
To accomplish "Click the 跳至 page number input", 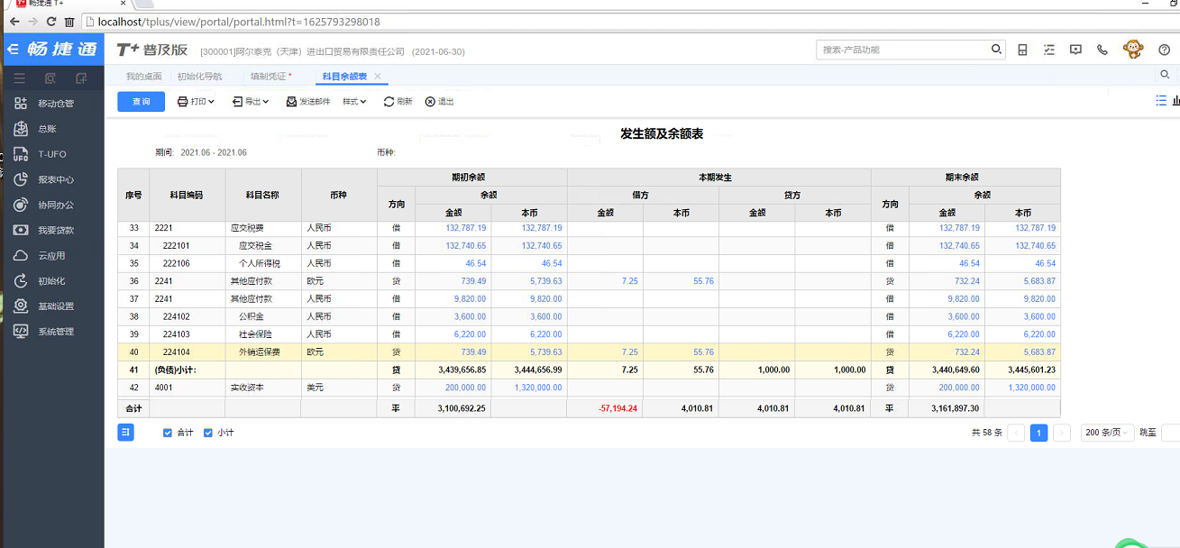I will [1170, 433].
